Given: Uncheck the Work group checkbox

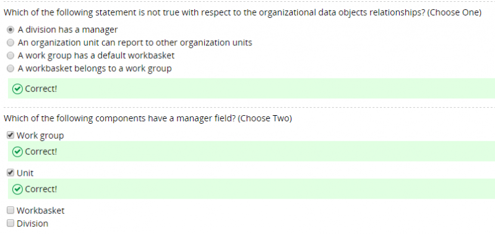Looking at the screenshot, I should pyautogui.click(x=11, y=136).
